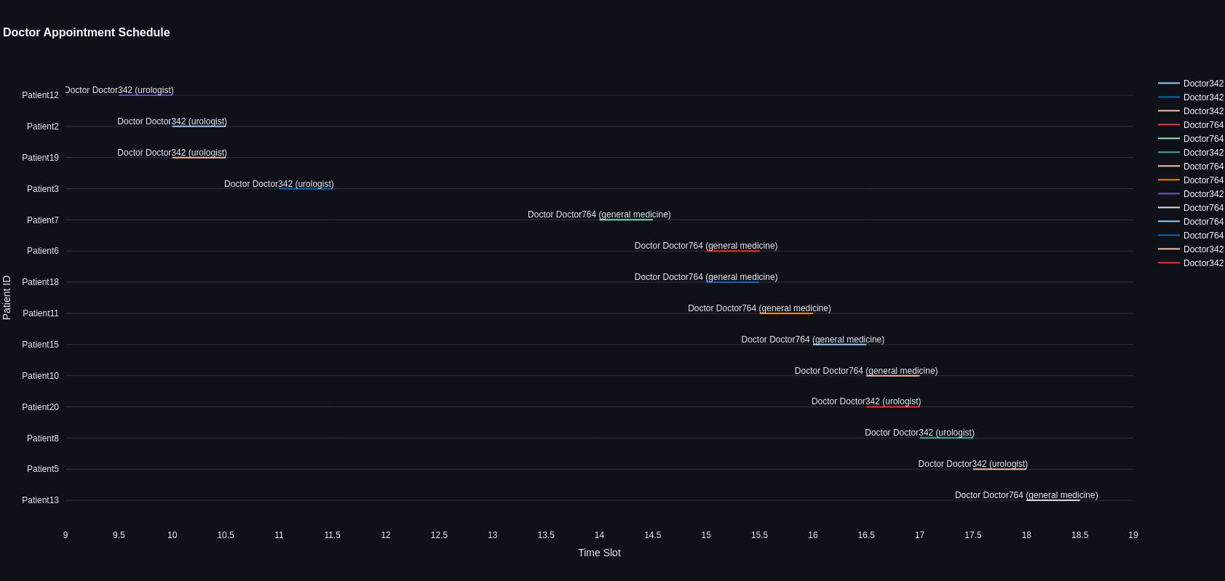Click the 15 time-slot tick label

[706, 535]
